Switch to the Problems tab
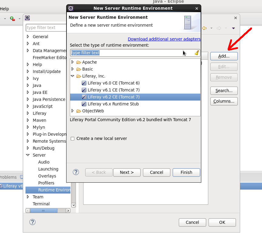 click(8, 177)
